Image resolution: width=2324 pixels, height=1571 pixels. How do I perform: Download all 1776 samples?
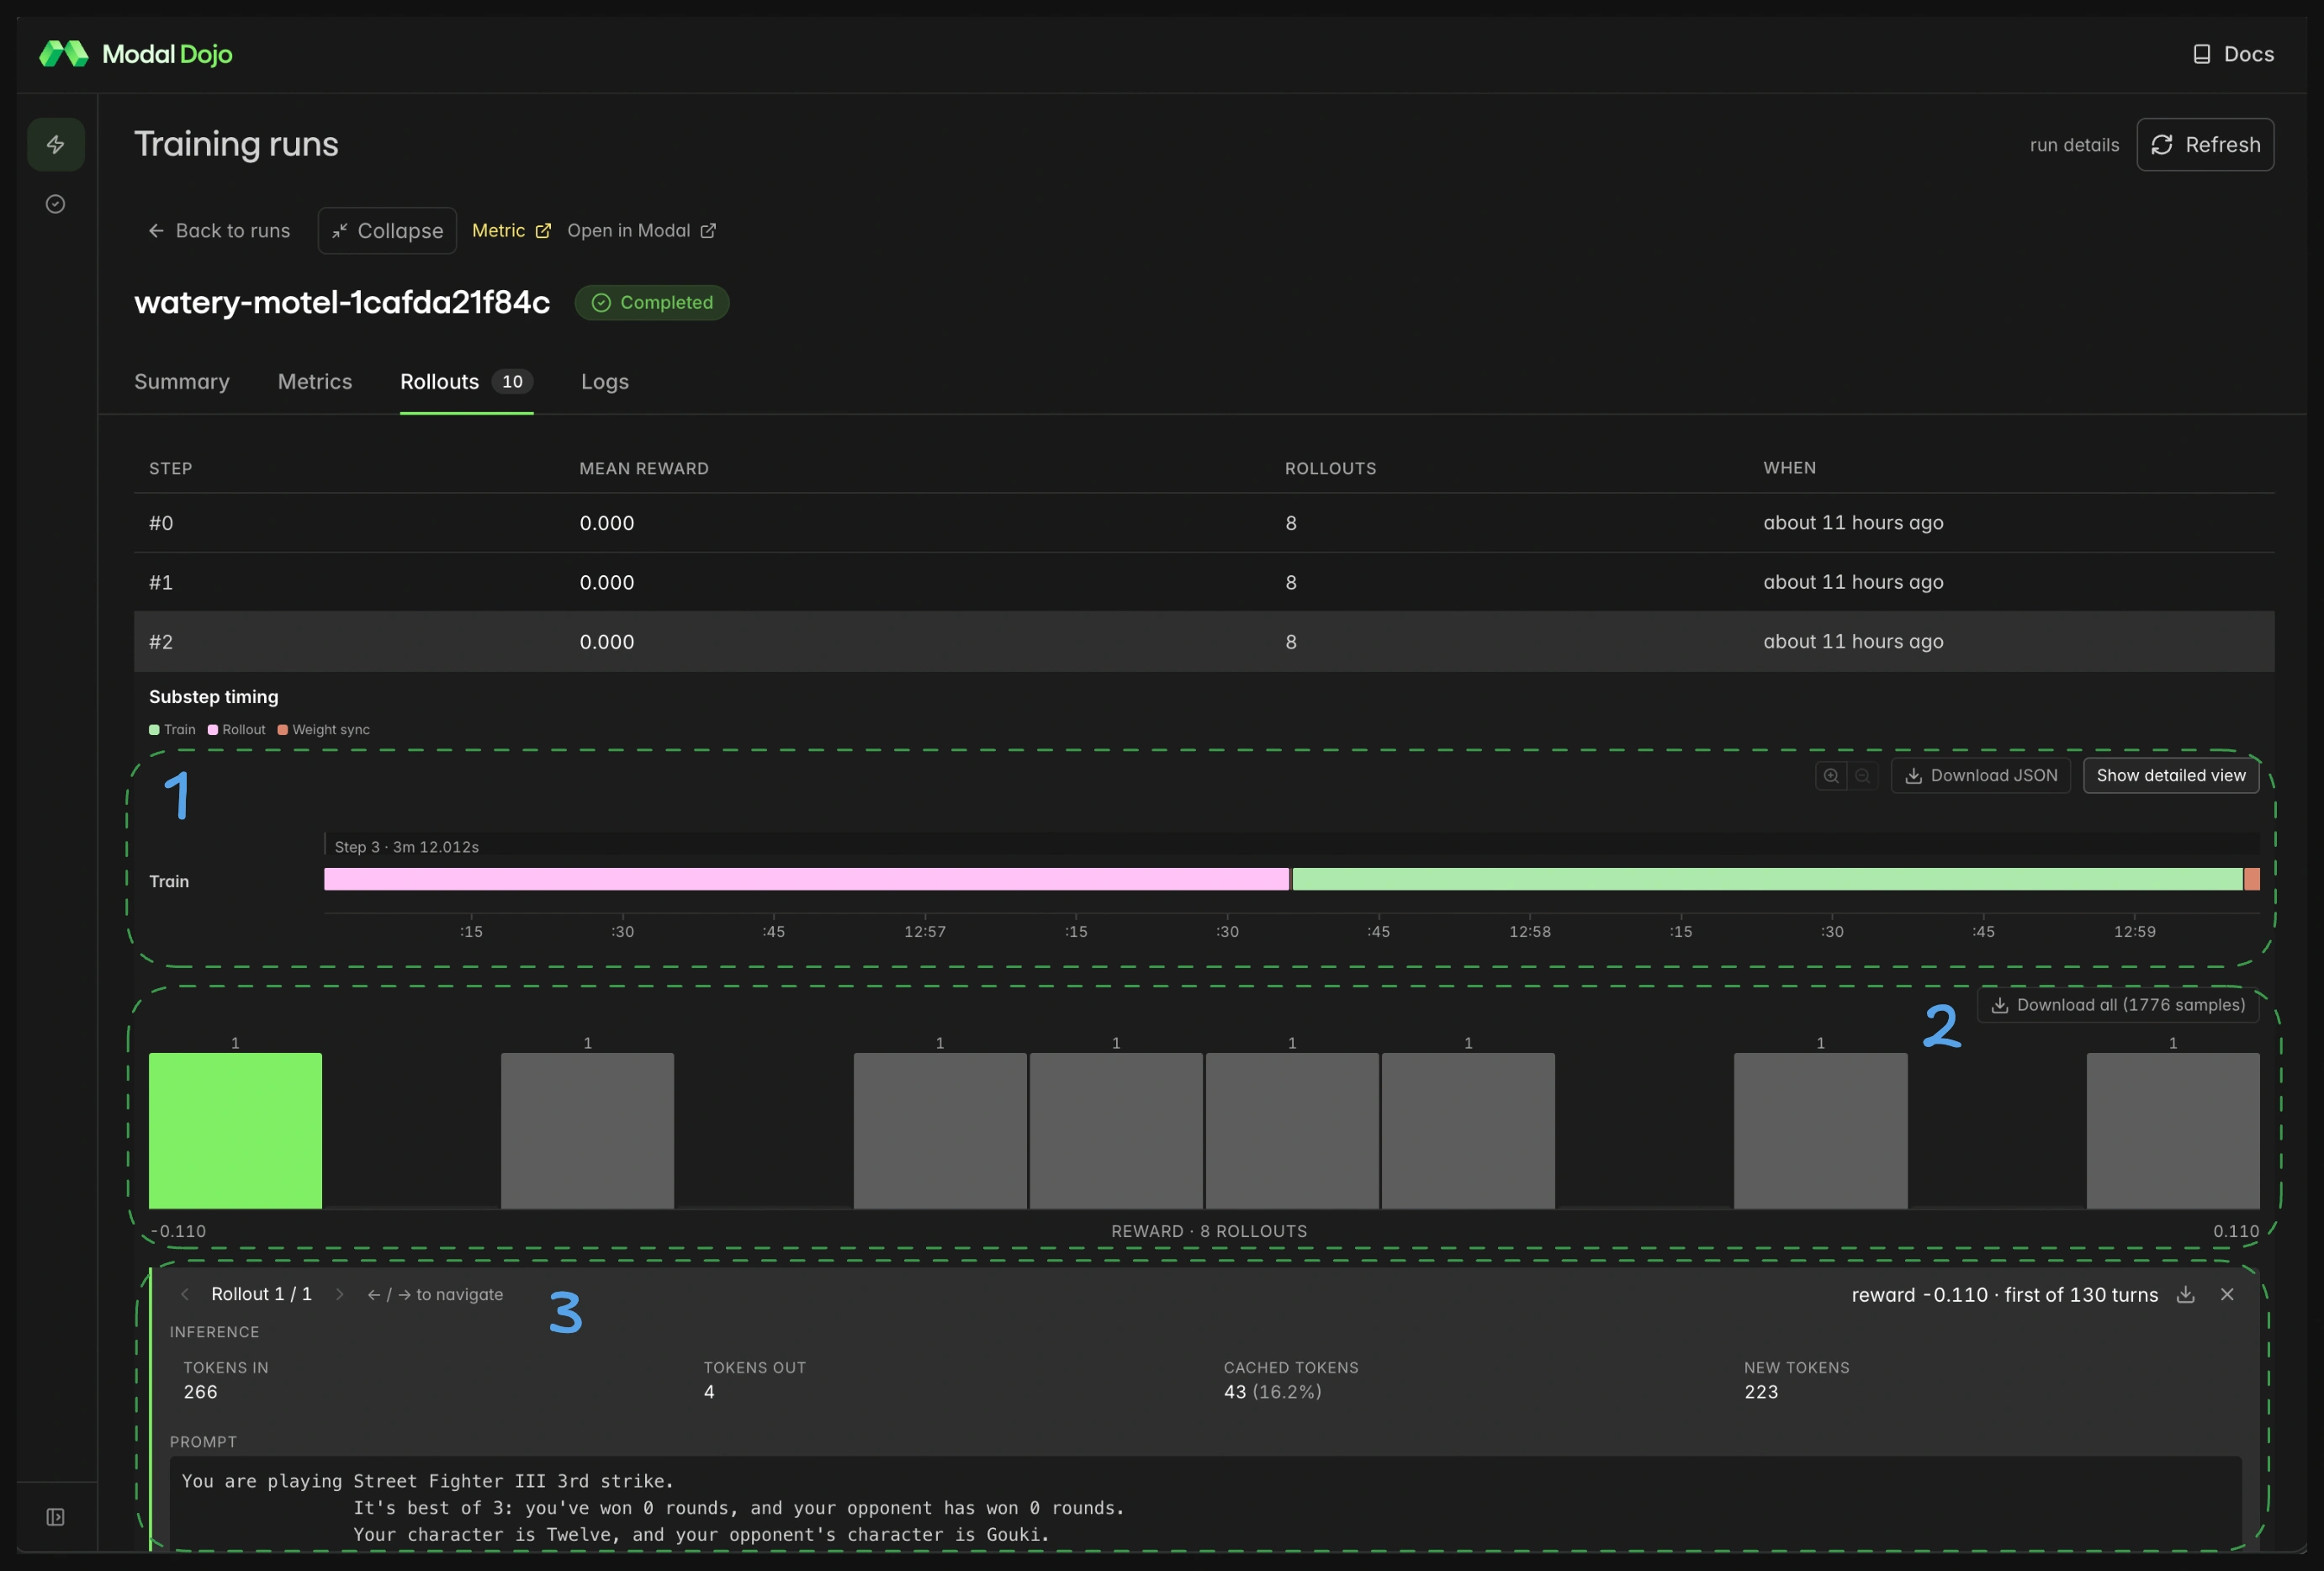coord(2118,1005)
